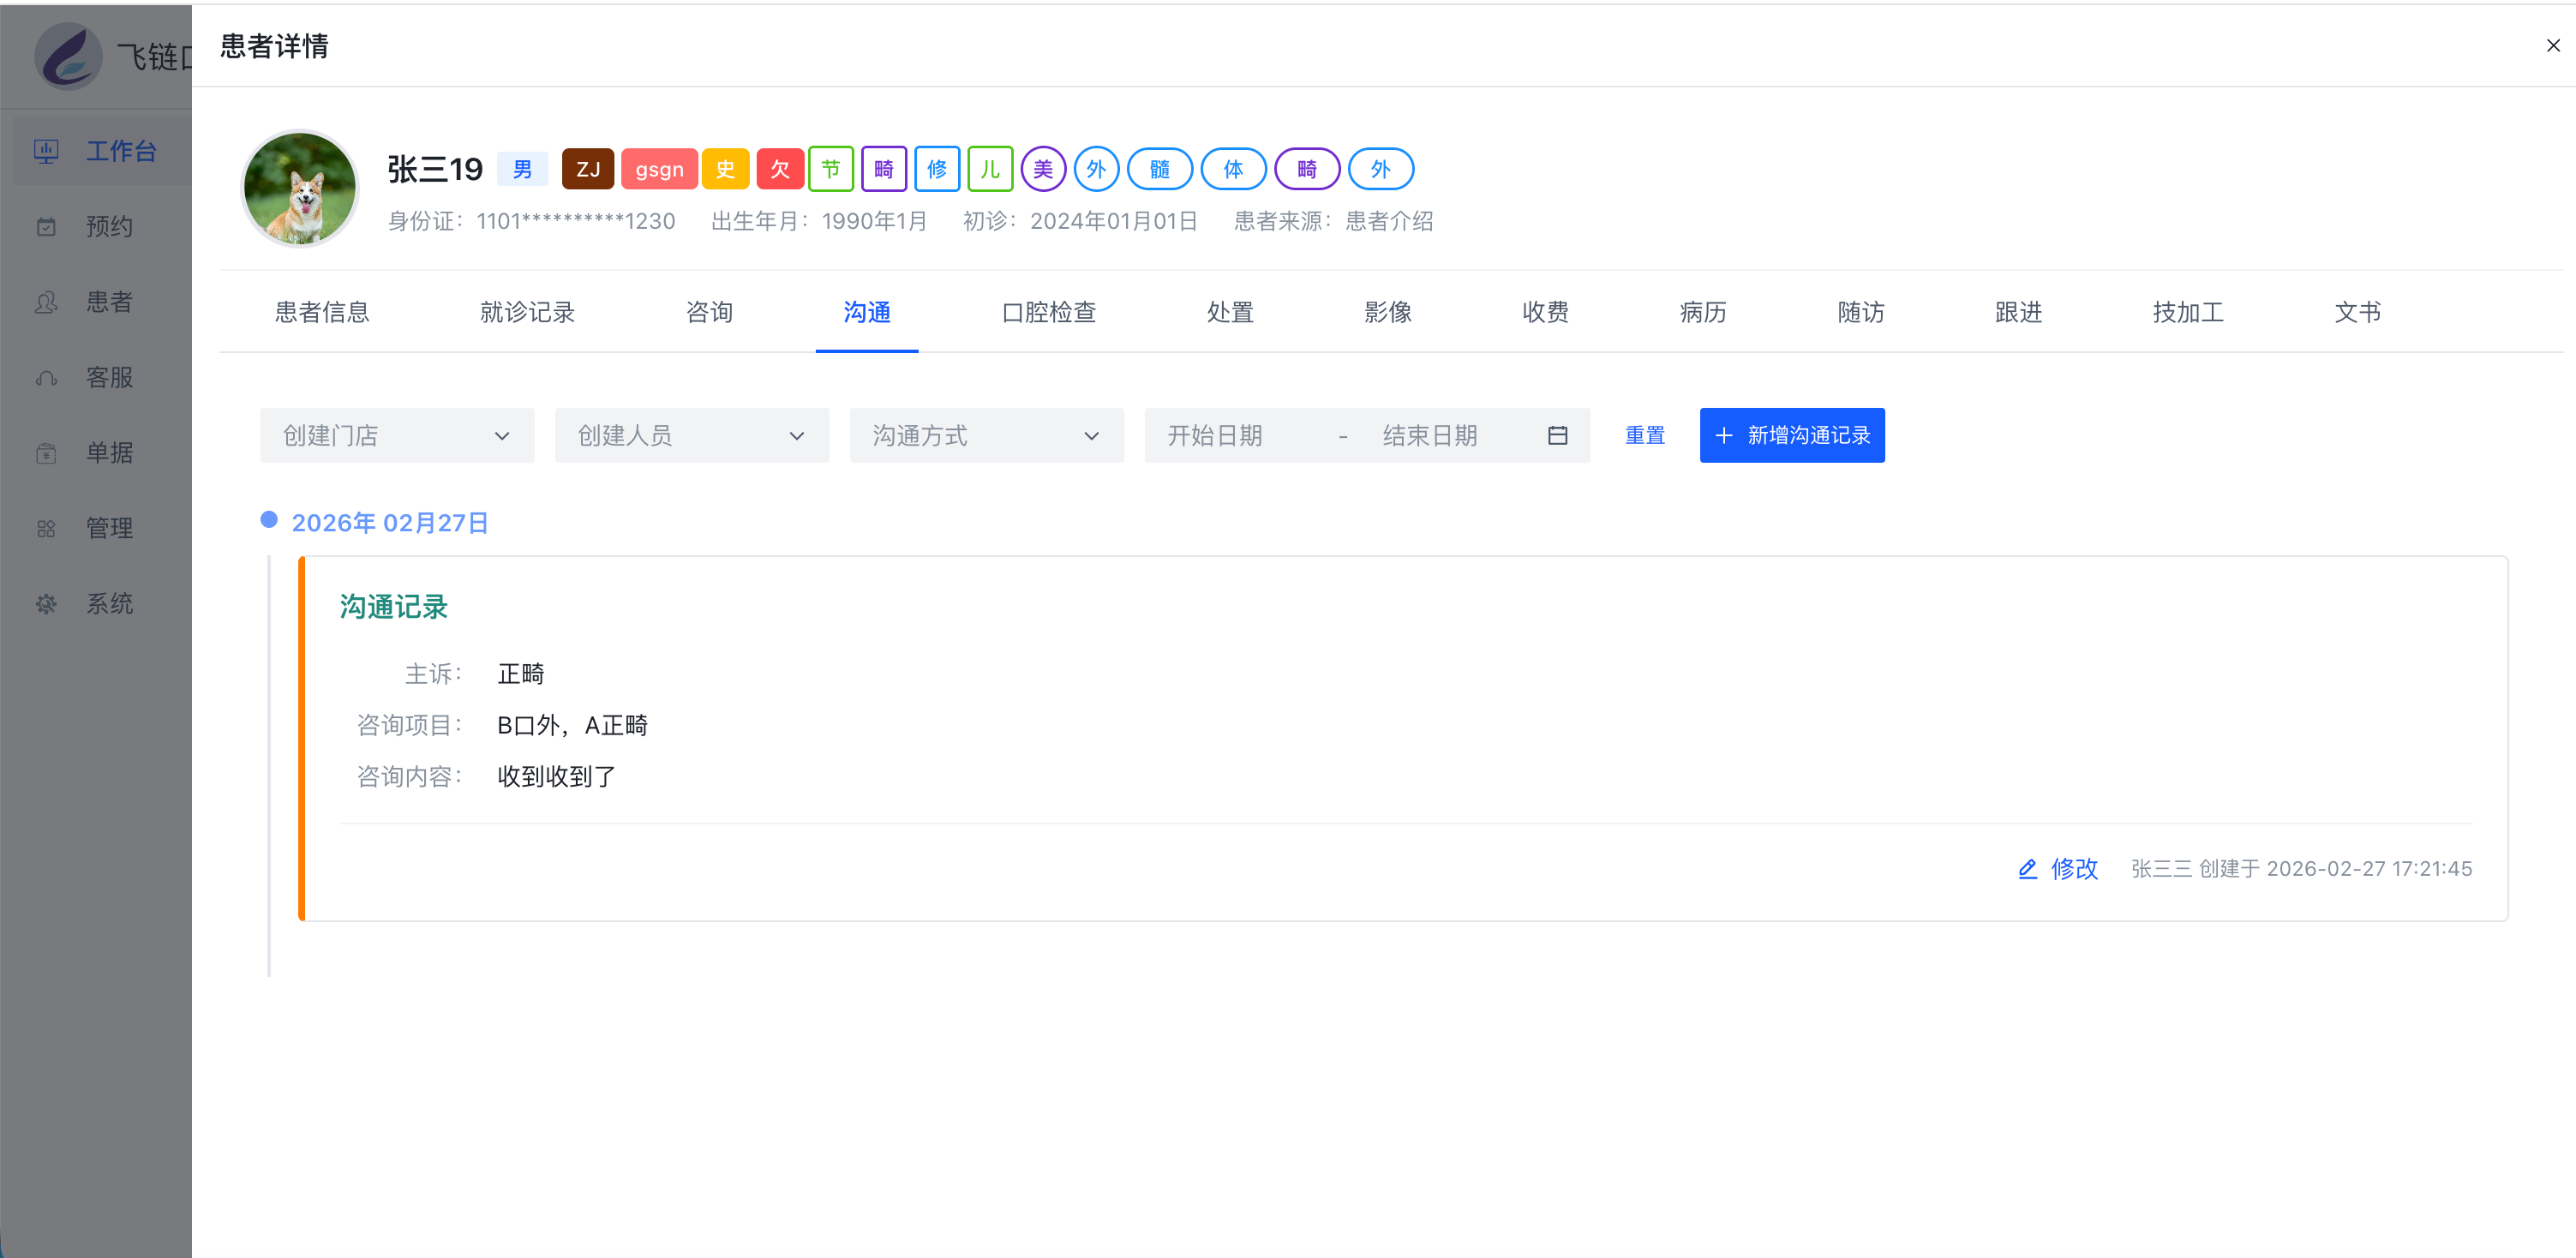
Task: Click the 管理 sidebar grid icon
Action: pyautogui.click(x=46, y=528)
